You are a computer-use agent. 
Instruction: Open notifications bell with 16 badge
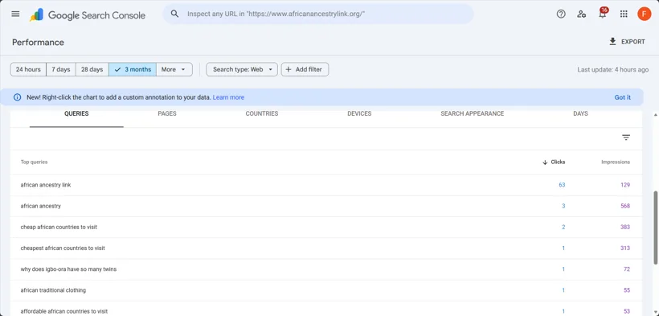tap(603, 13)
